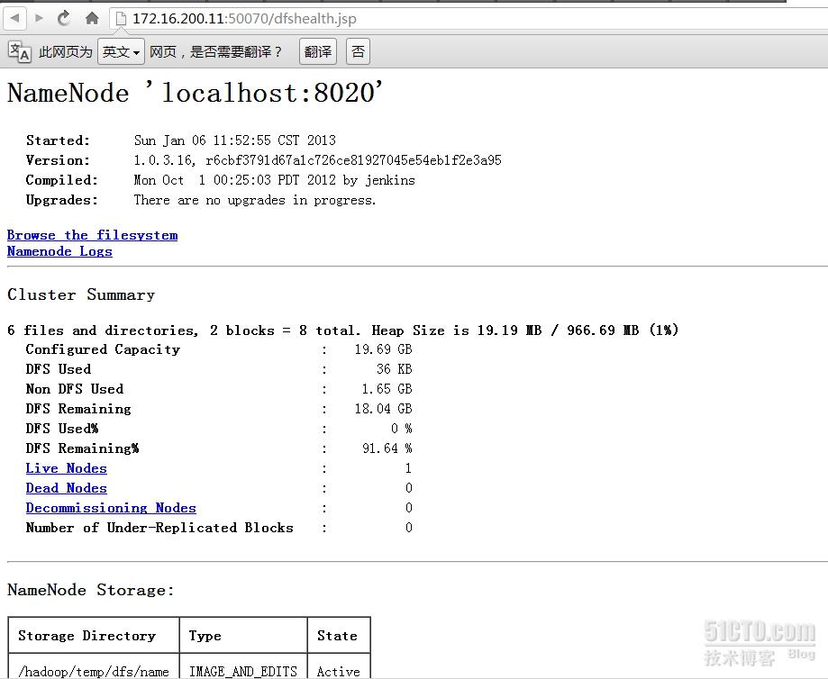Click the 'Upgrades:' label
The image size is (828, 679).
tap(62, 200)
